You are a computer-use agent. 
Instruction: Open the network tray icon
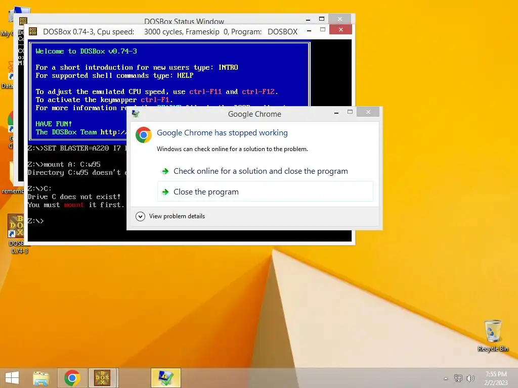coord(458,378)
